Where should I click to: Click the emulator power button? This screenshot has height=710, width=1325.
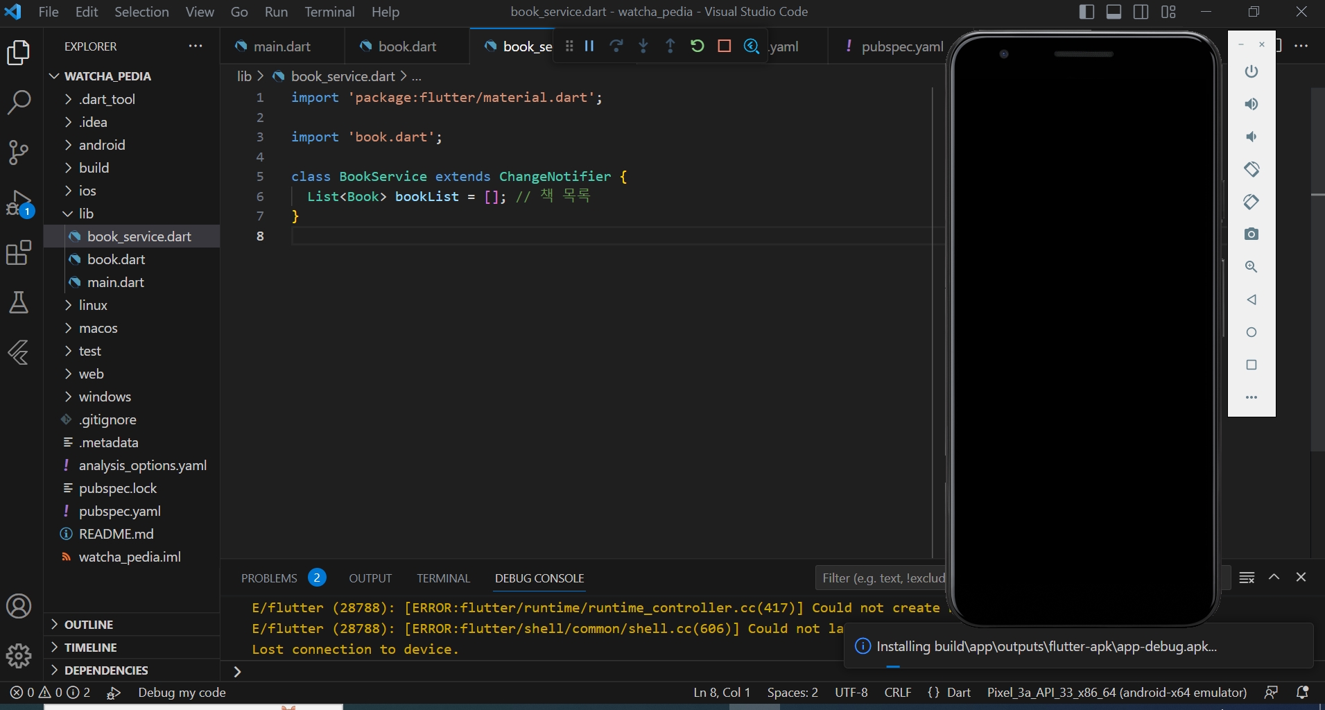(x=1252, y=71)
